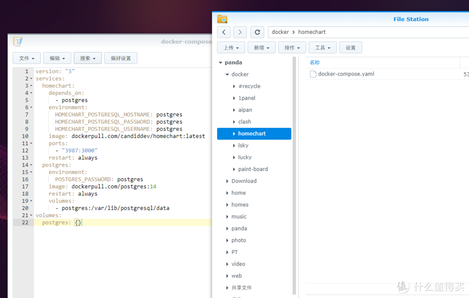Open the 编辑 edit menu
Image resolution: width=469 pixels, height=298 pixels.
57,58
